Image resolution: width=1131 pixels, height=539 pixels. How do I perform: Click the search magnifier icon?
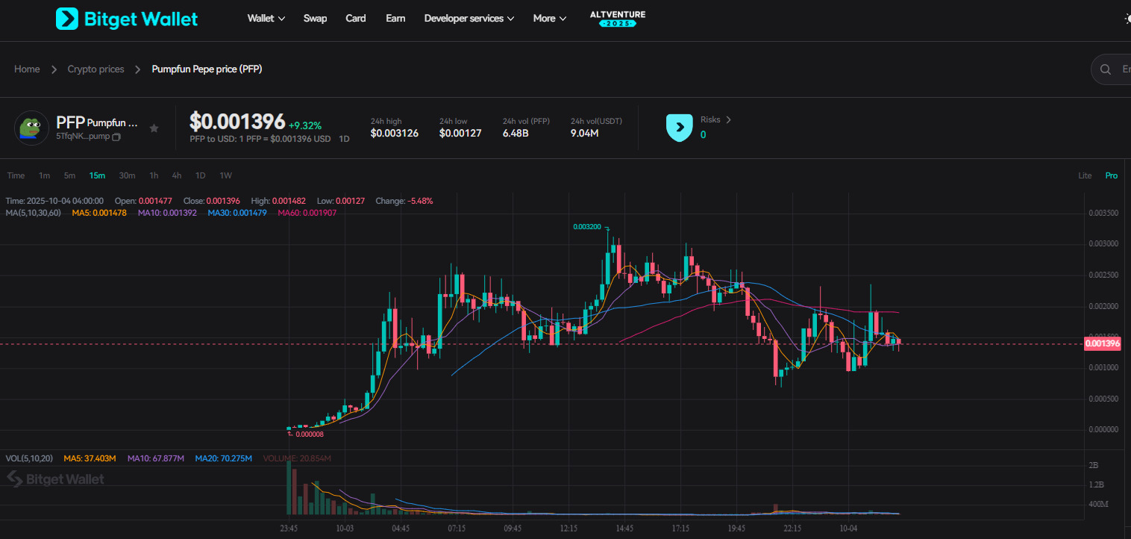click(1105, 69)
